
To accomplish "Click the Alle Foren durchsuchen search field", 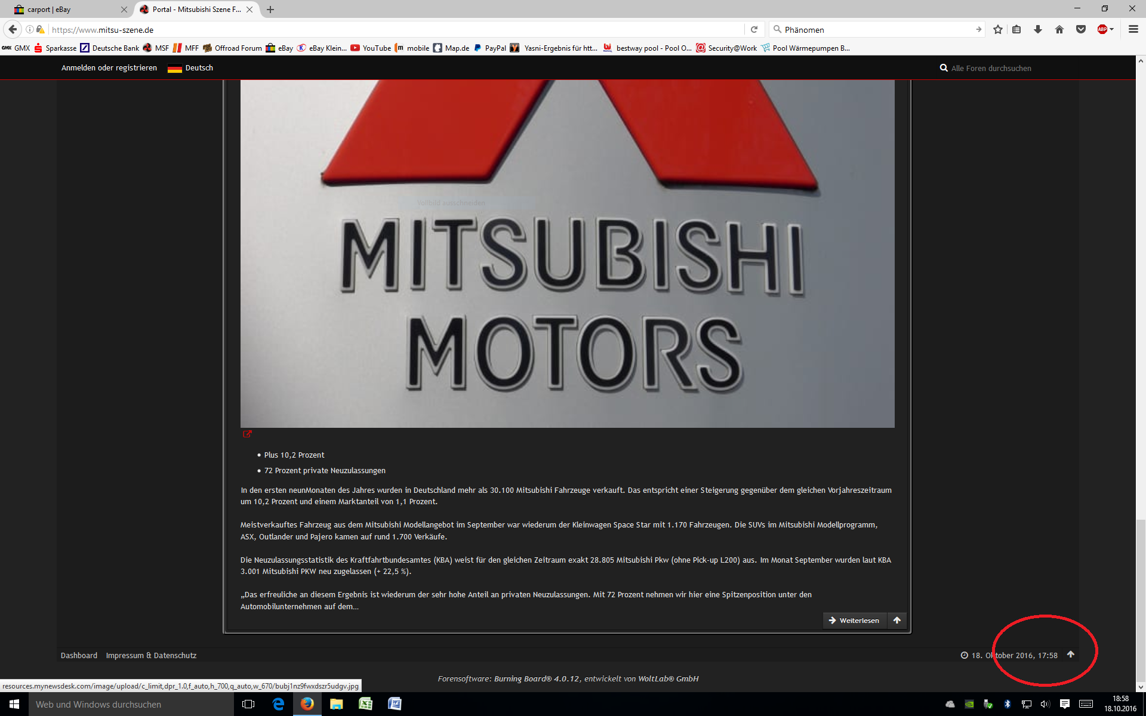I will 991,69.
